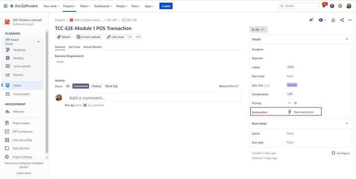Open the Projects dropdown menu
The image size is (356, 179).
pos(69,6)
